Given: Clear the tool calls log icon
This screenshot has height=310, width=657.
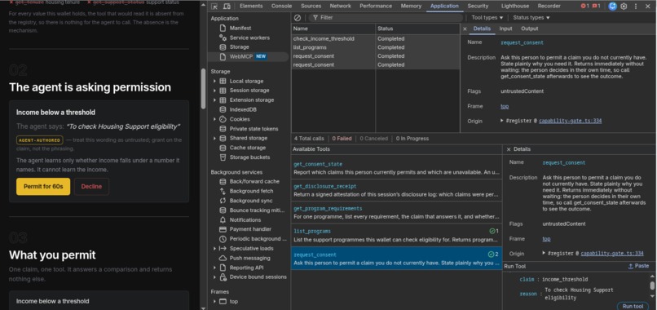Looking at the screenshot, I should (x=297, y=18).
